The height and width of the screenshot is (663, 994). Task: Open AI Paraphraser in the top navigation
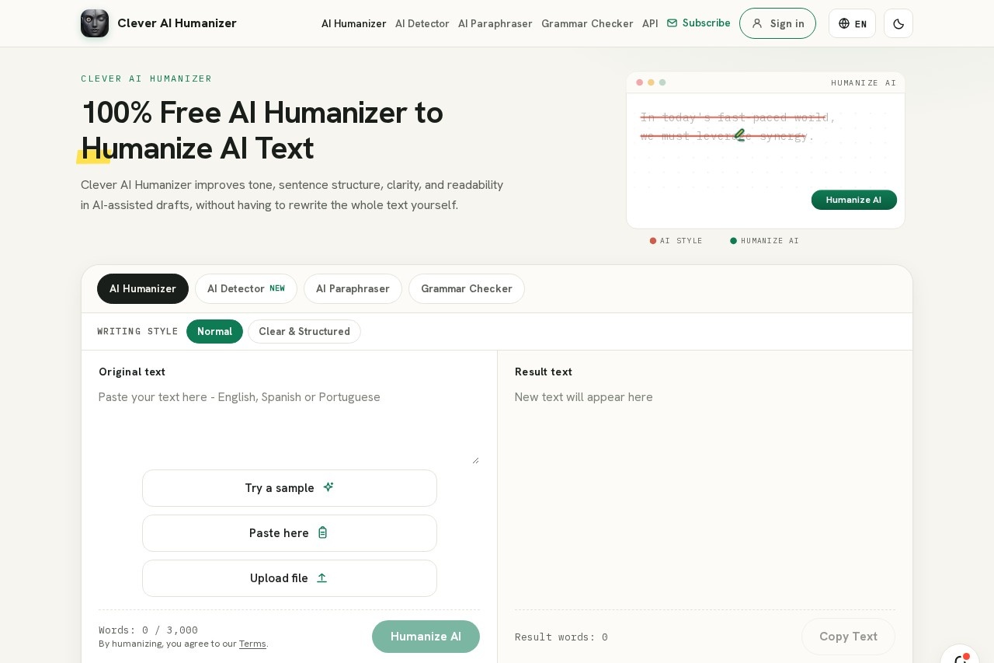pyautogui.click(x=495, y=23)
